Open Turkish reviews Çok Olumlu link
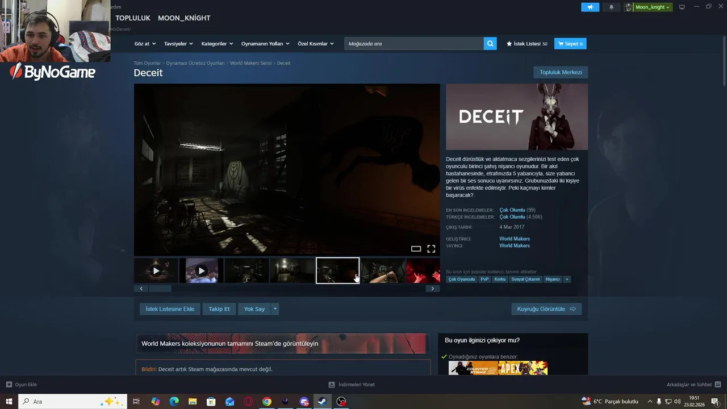 (512, 217)
